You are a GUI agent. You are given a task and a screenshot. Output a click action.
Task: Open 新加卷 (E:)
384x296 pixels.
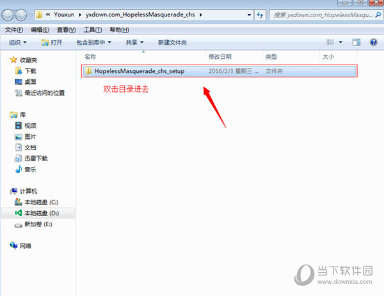38,224
